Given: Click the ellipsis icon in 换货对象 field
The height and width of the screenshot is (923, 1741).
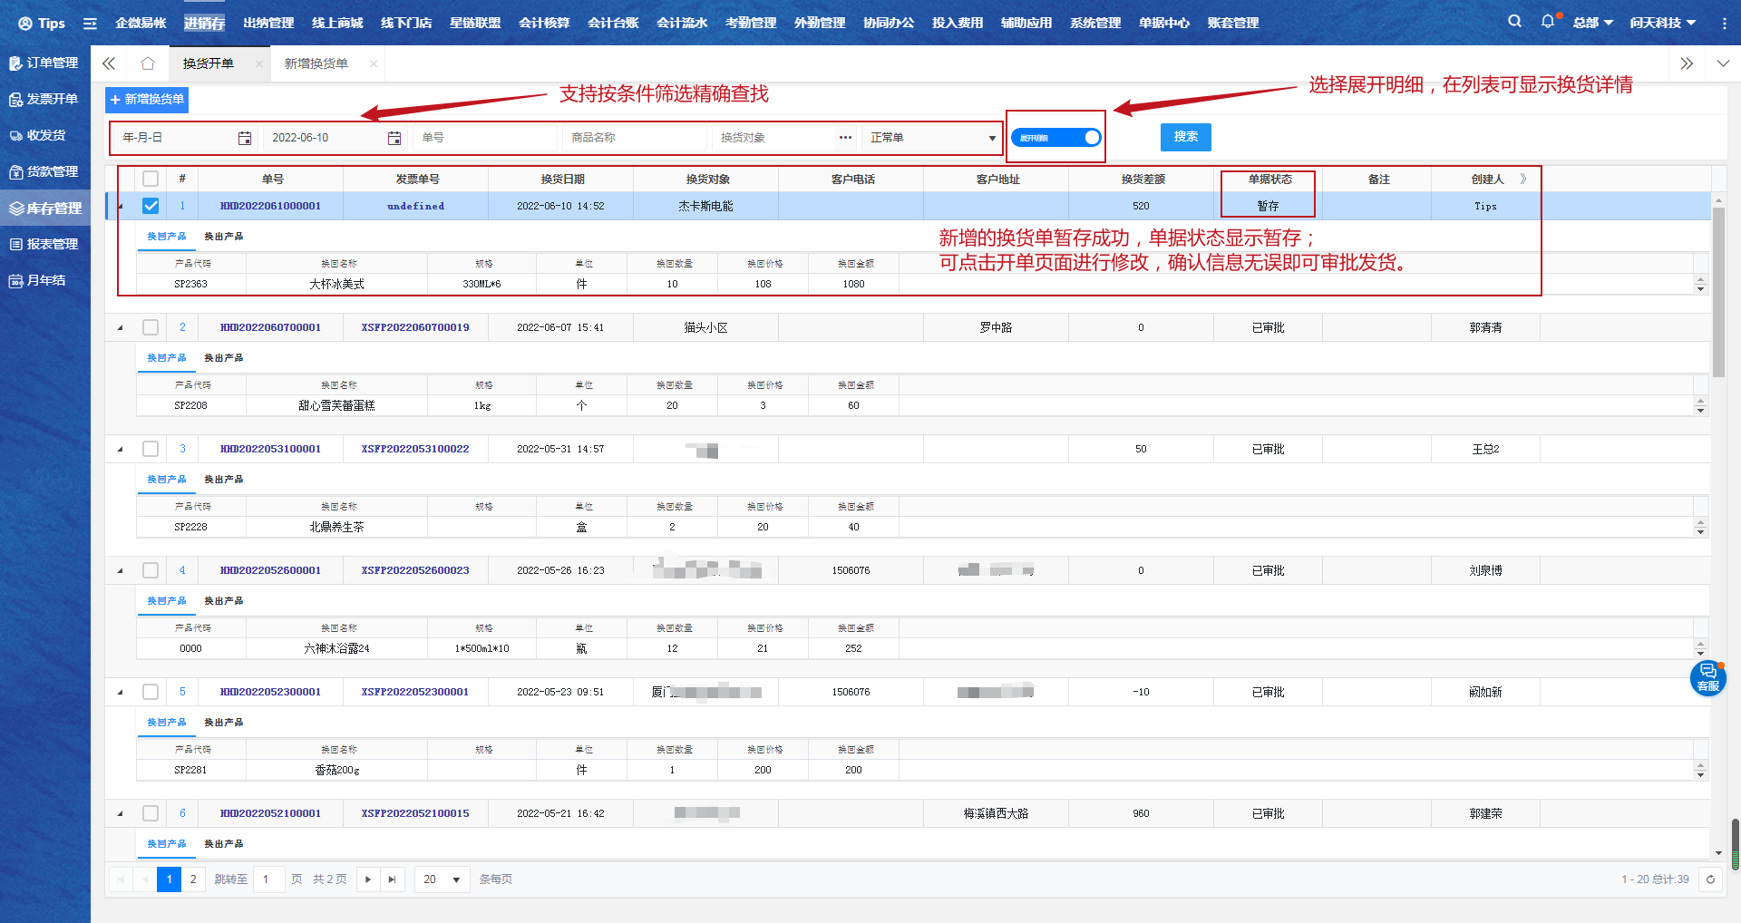Looking at the screenshot, I should pos(845,138).
